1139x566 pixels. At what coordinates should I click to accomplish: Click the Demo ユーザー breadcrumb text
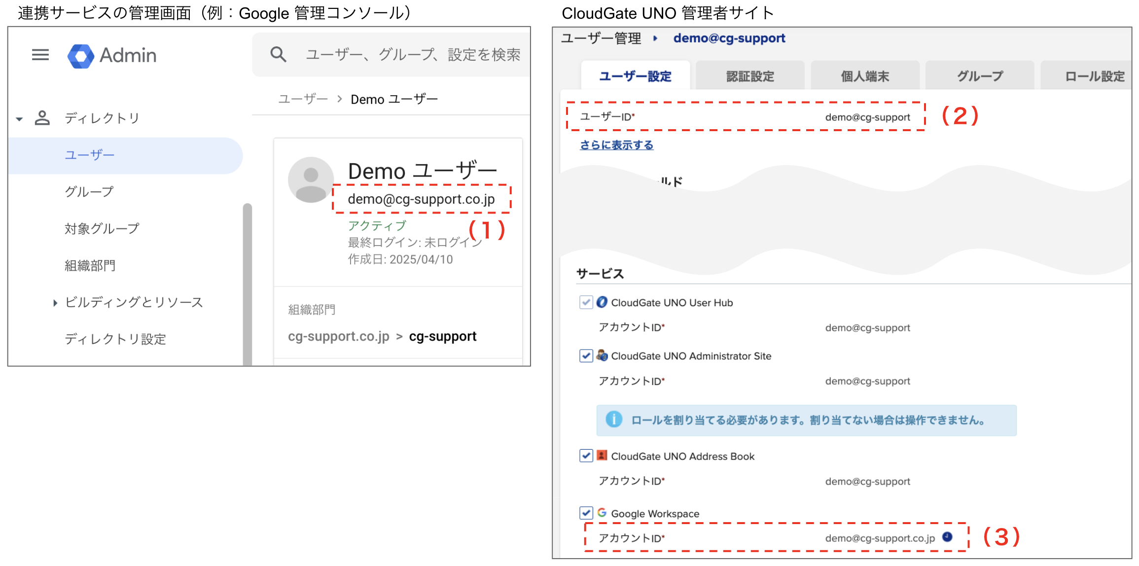[x=394, y=99]
